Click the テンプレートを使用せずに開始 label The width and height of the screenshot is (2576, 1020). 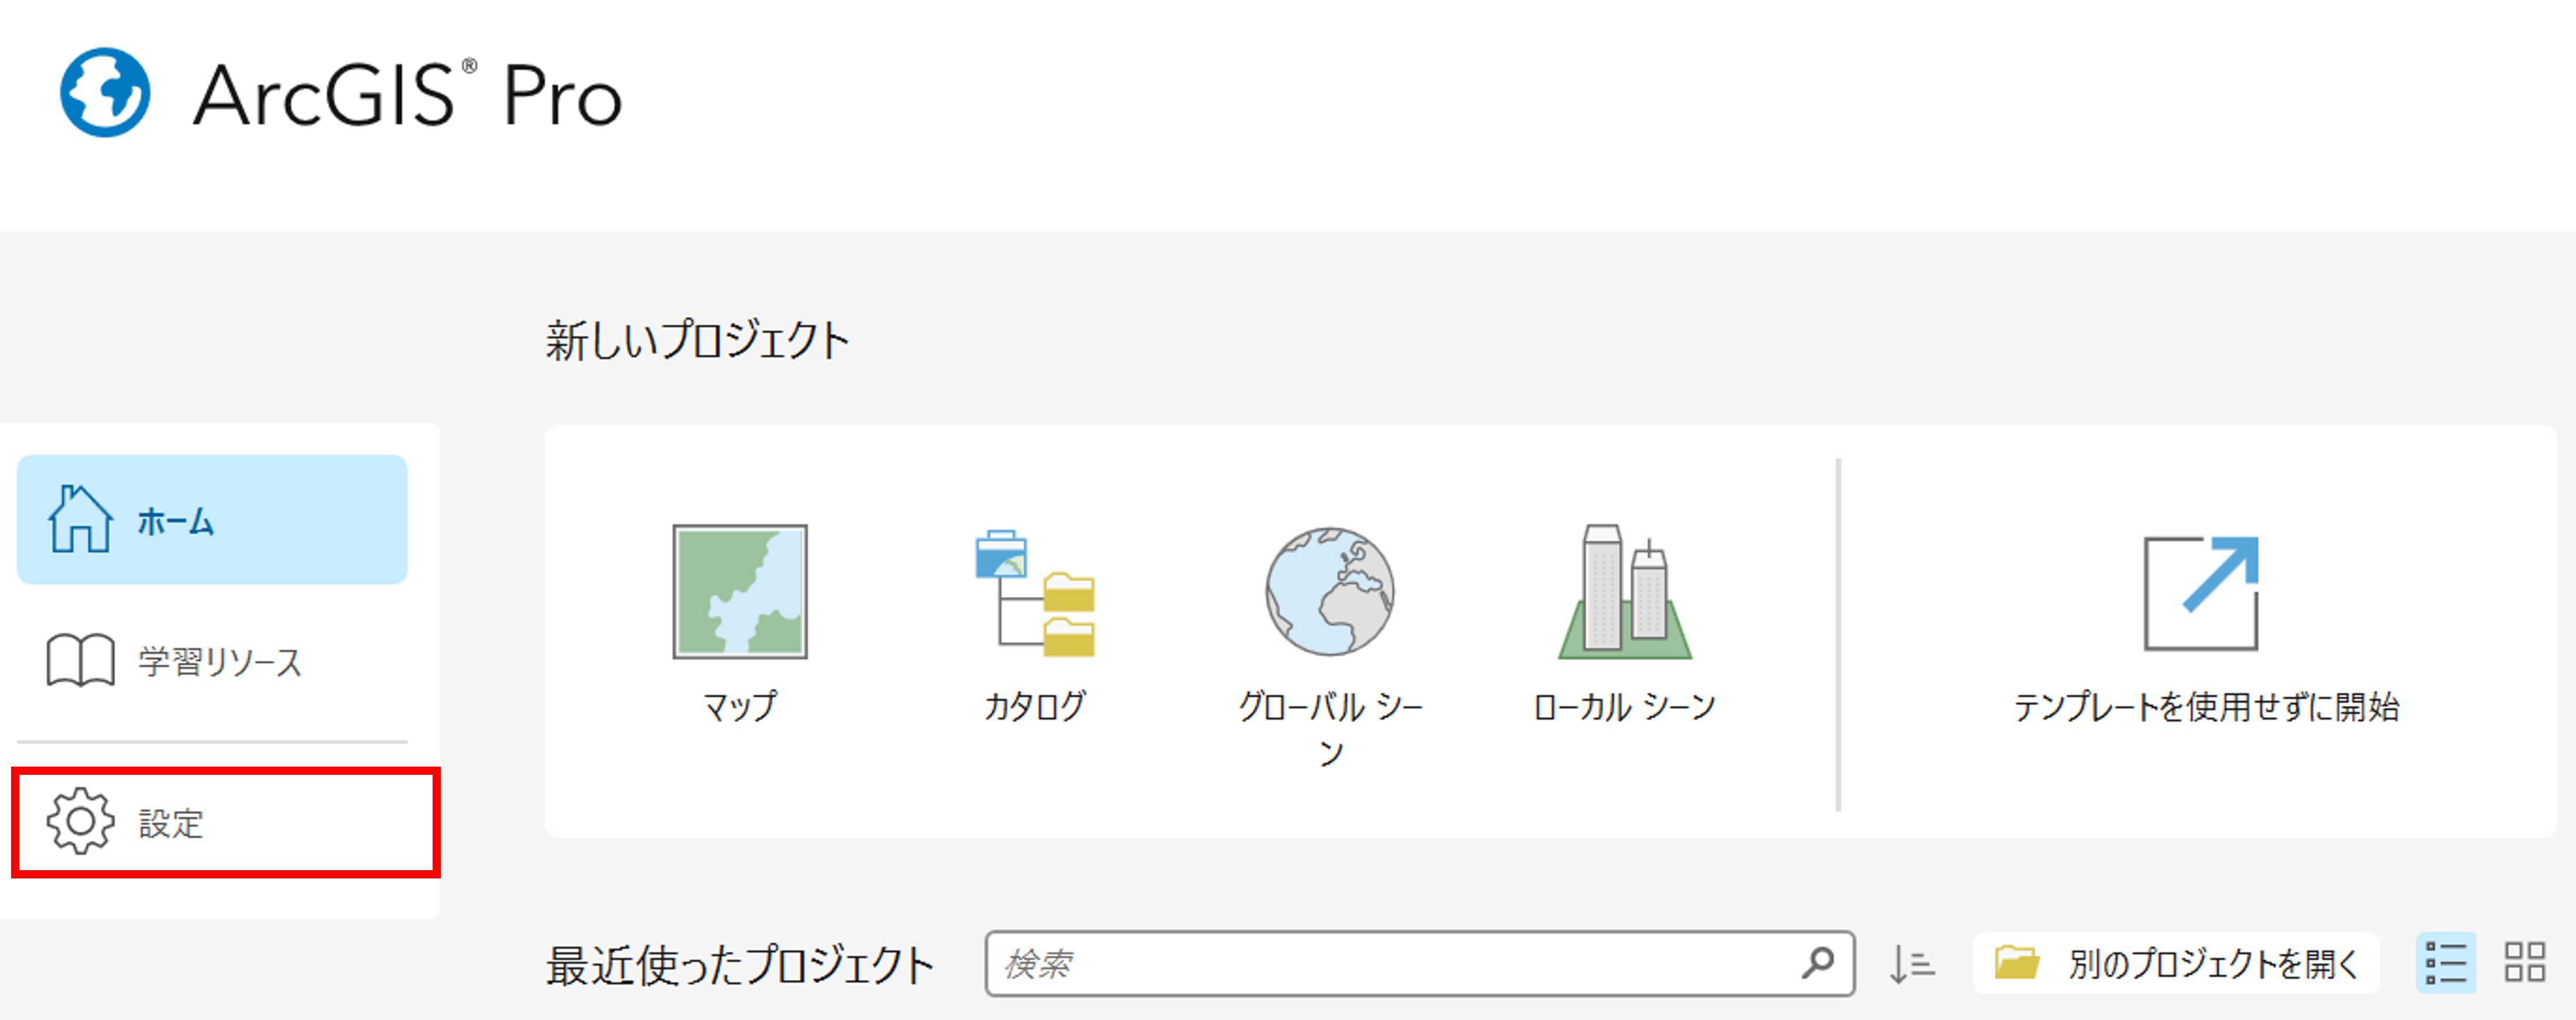click(2205, 707)
